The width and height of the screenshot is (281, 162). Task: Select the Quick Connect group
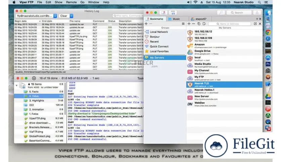[x=165, y=47]
